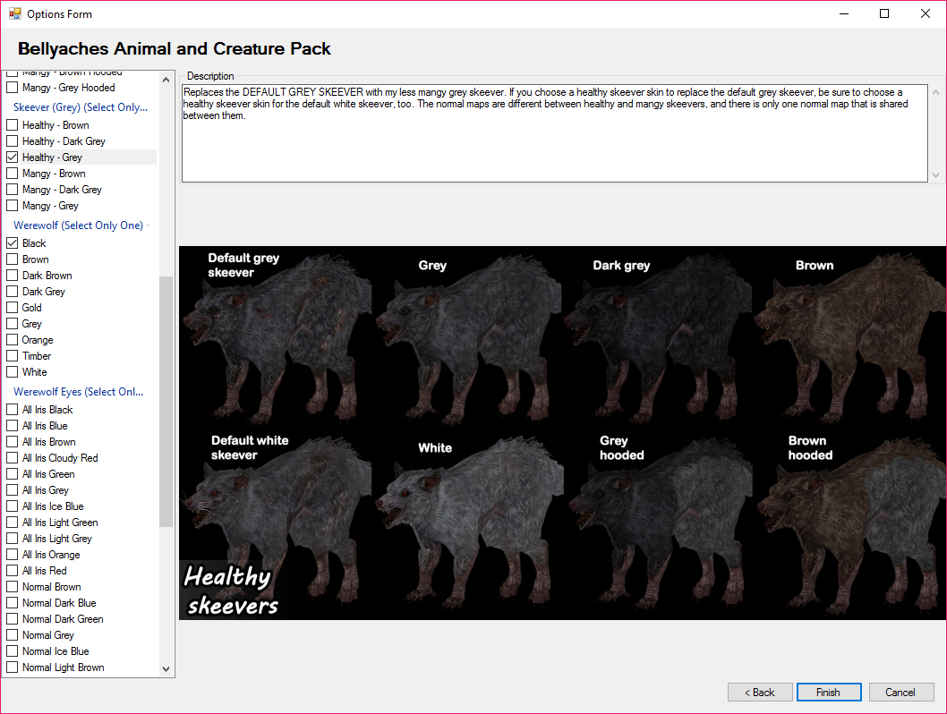Check Normal Light Brown eyes option

point(12,667)
